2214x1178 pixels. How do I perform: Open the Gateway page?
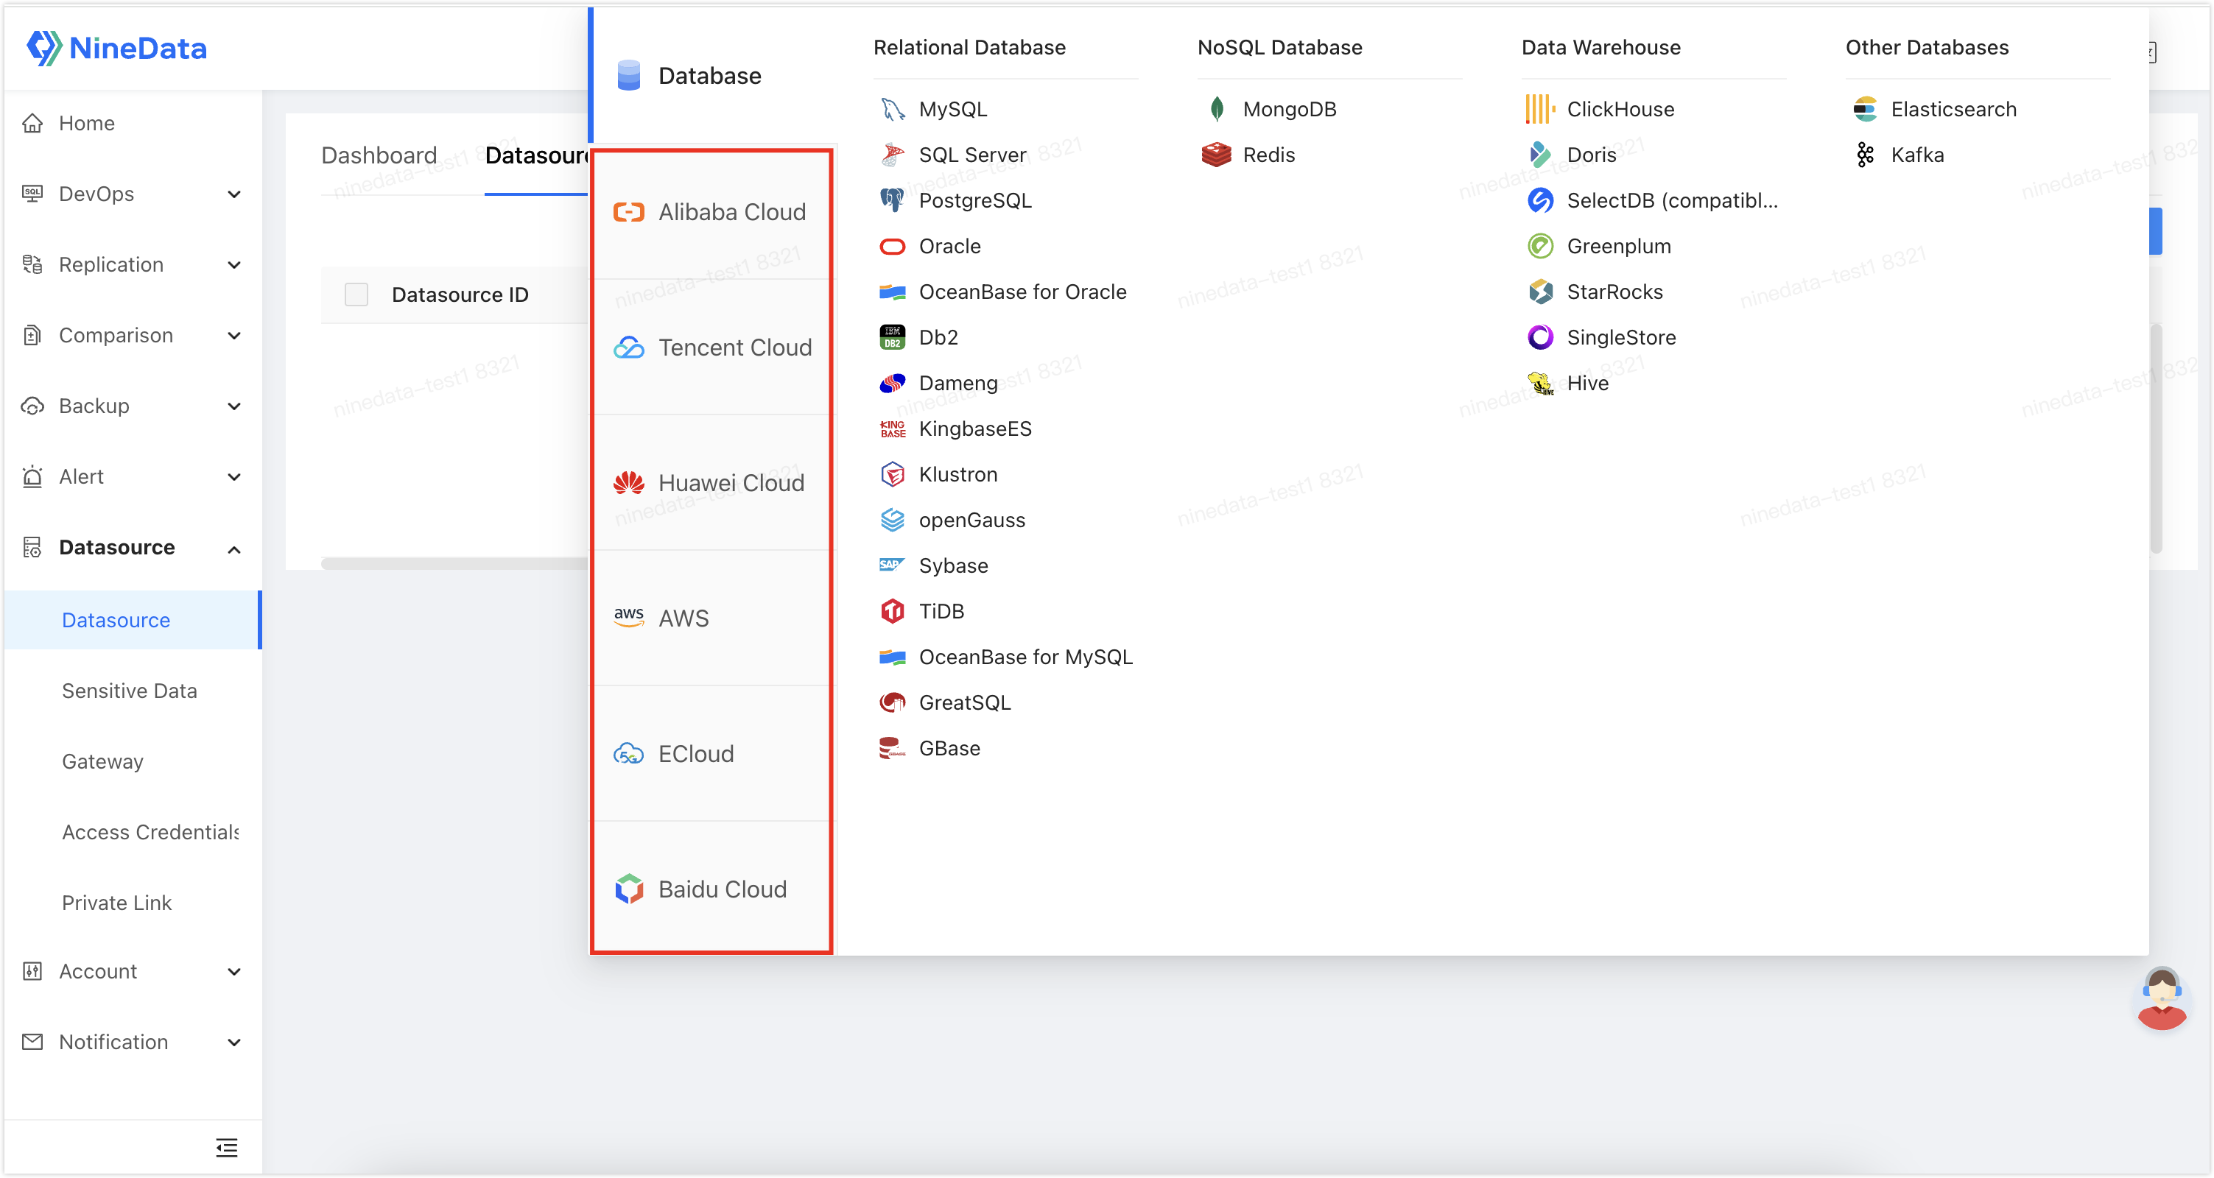(x=103, y=761)
